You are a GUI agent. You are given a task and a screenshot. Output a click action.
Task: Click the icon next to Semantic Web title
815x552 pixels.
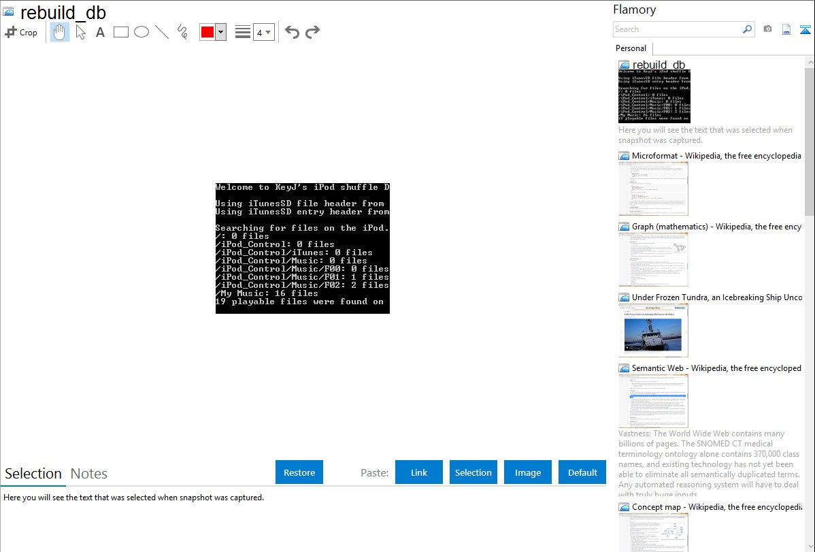tap(625, 368)
